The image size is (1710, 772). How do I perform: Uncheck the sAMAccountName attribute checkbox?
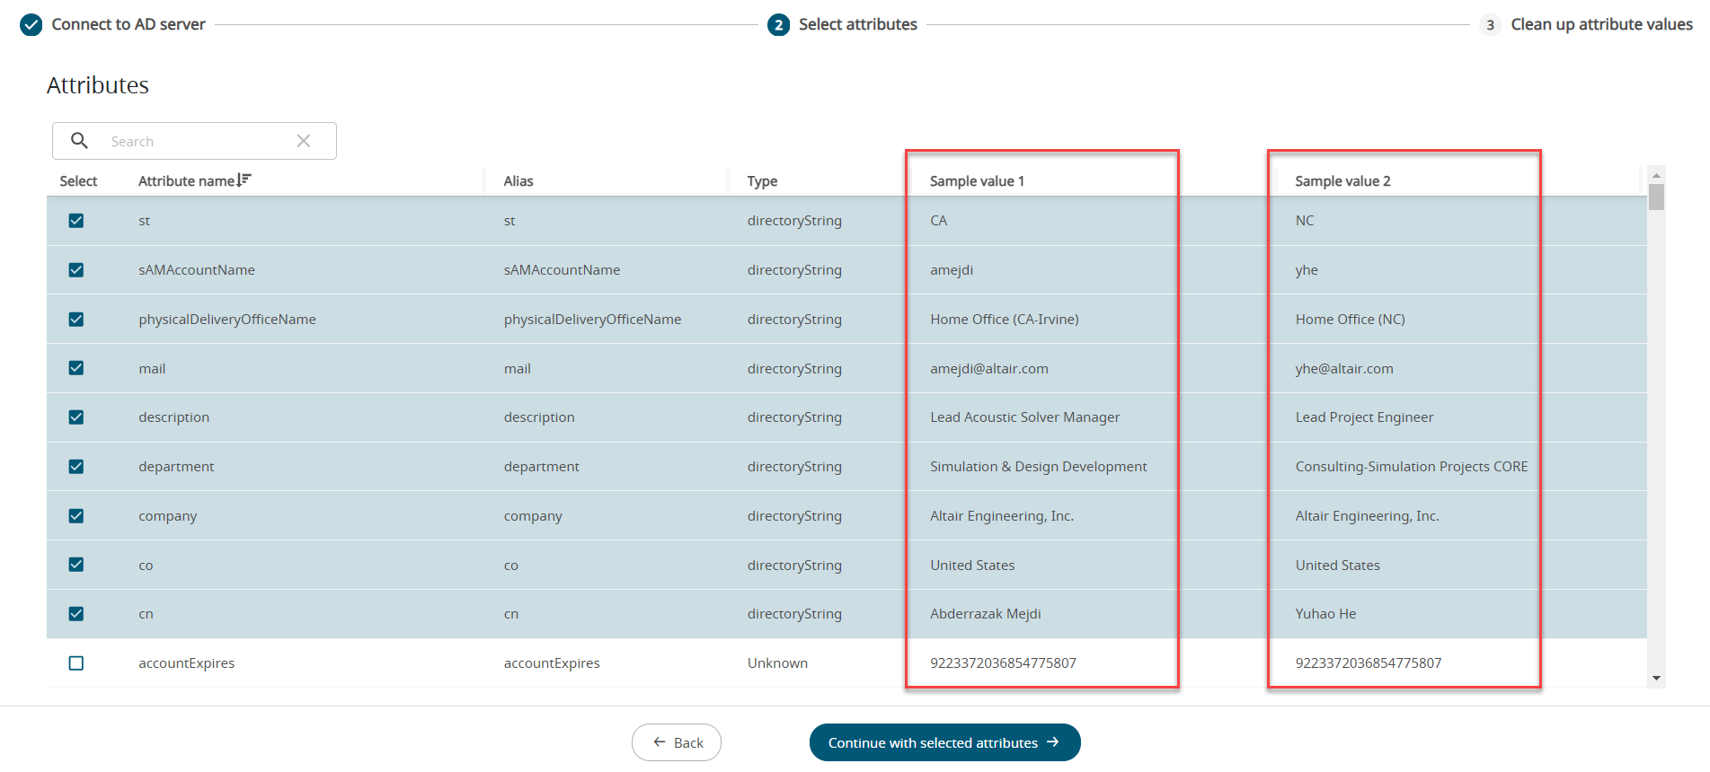tap(76, 270)
